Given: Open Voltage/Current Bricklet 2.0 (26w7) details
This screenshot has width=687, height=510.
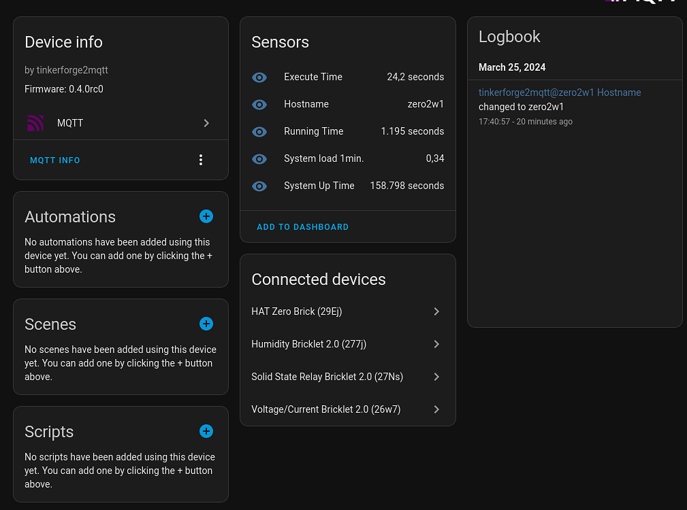Looking at the screenshot, I should click(x=436, y=409).
